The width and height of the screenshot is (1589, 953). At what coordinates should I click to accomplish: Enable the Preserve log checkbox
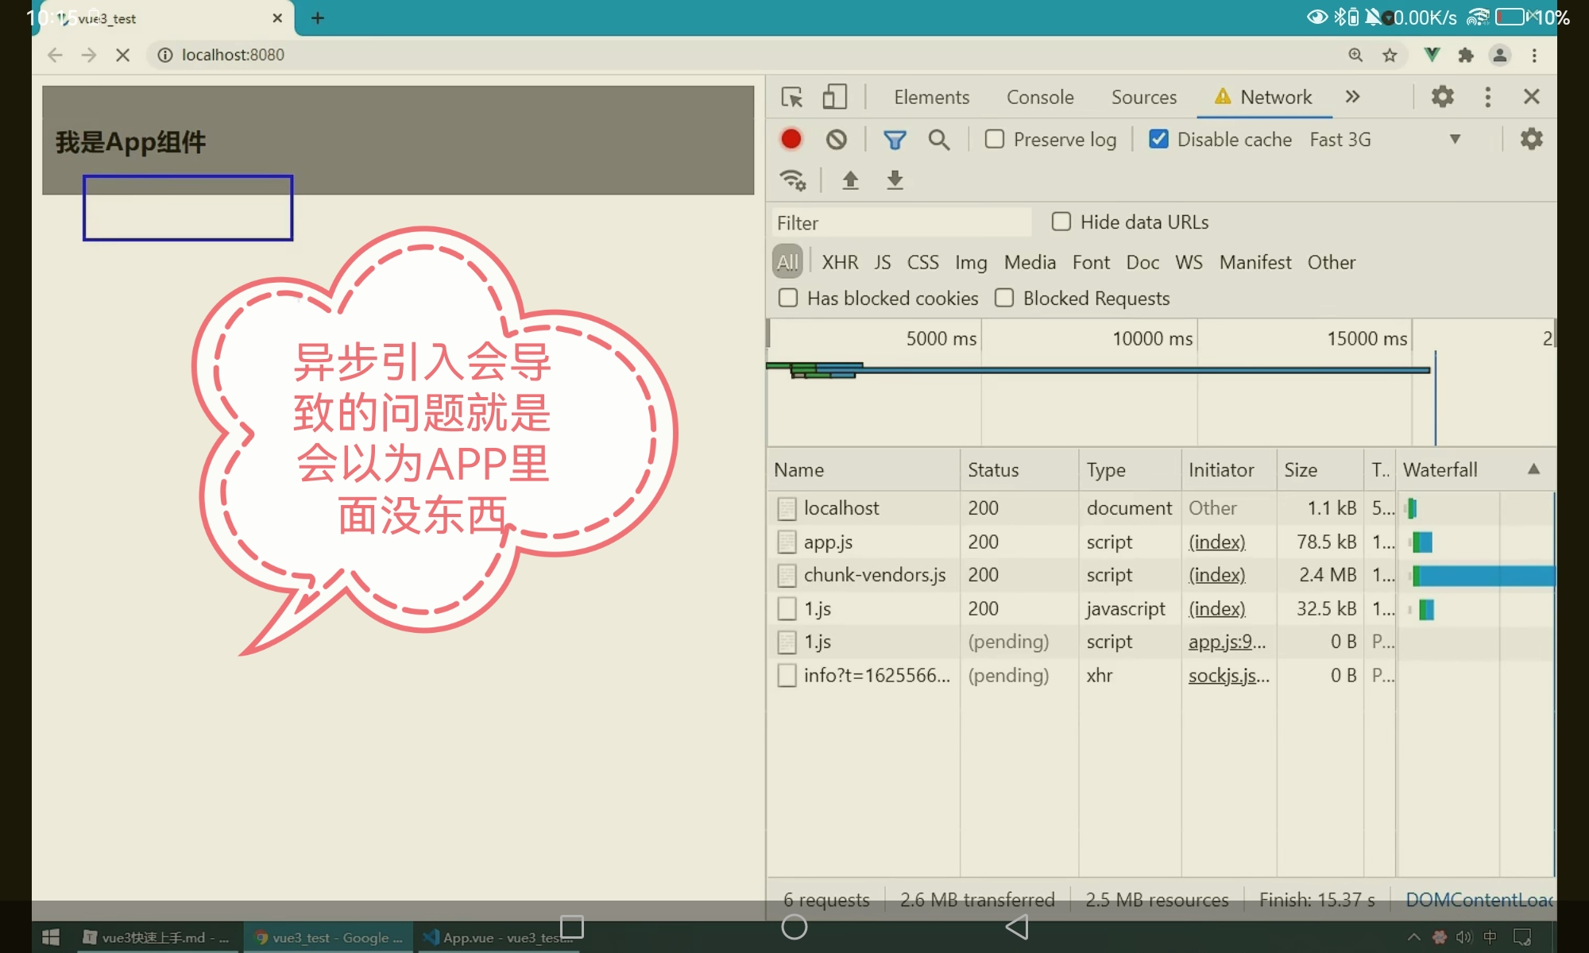995,139
